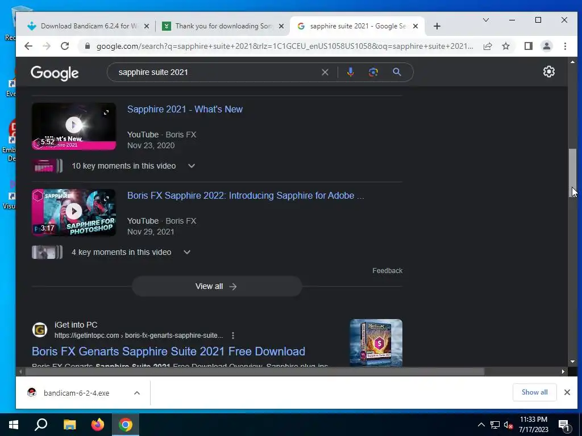Image resolution: width=582 pixels, height=436 pixels.
Task: Open Windows taskbar search
Action: [x=41, y=425]
